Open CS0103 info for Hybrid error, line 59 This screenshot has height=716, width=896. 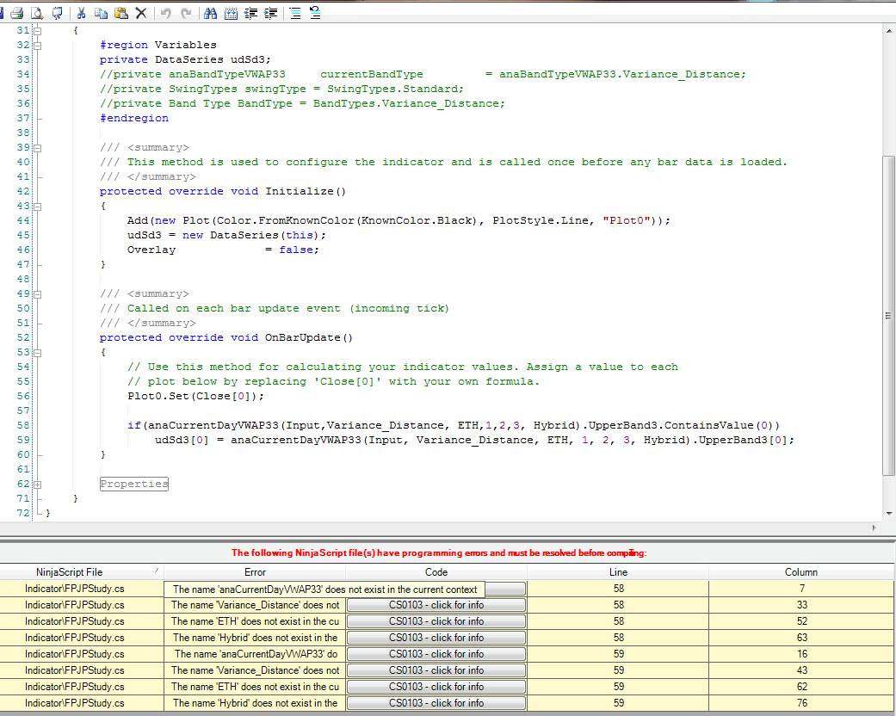click(436, 703)
